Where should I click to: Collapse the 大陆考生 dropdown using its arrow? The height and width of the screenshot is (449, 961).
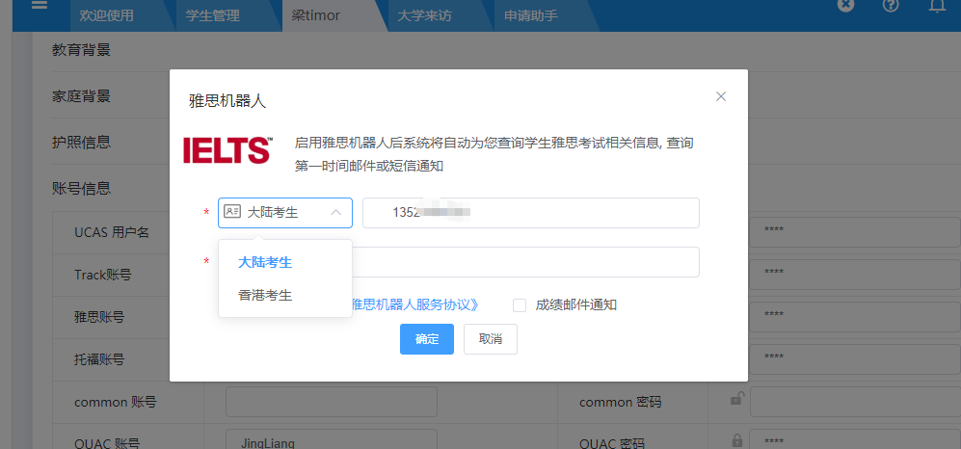[335, 213]
